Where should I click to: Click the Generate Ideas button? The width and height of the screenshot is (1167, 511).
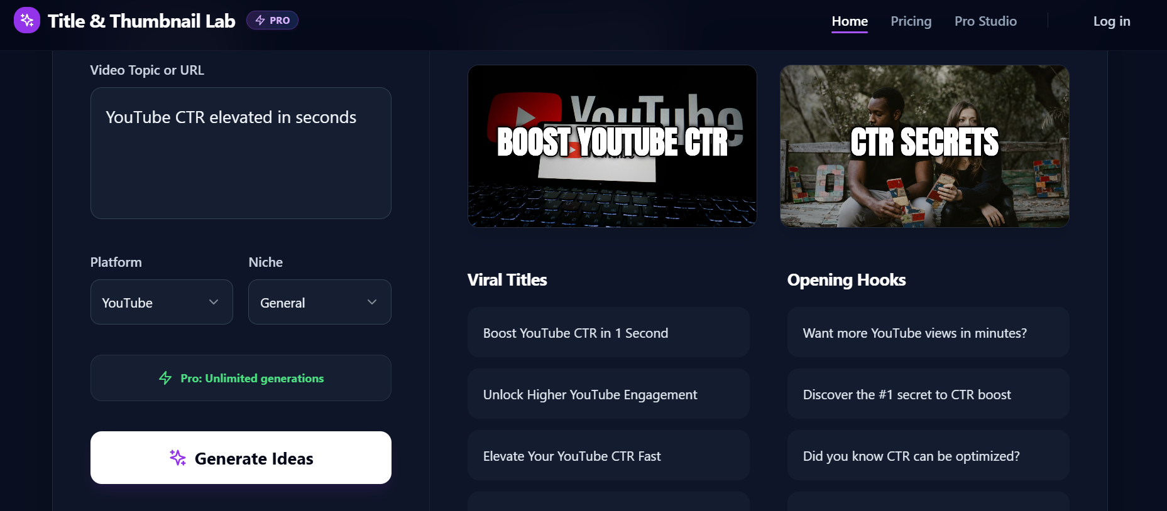(241, 458)
